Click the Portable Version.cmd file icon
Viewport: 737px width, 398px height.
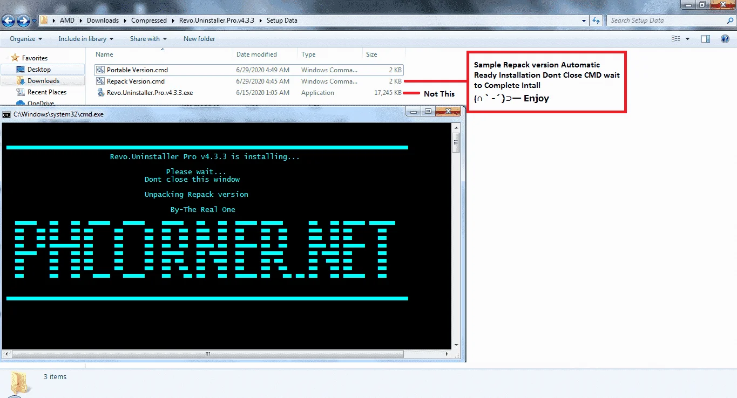100,70
